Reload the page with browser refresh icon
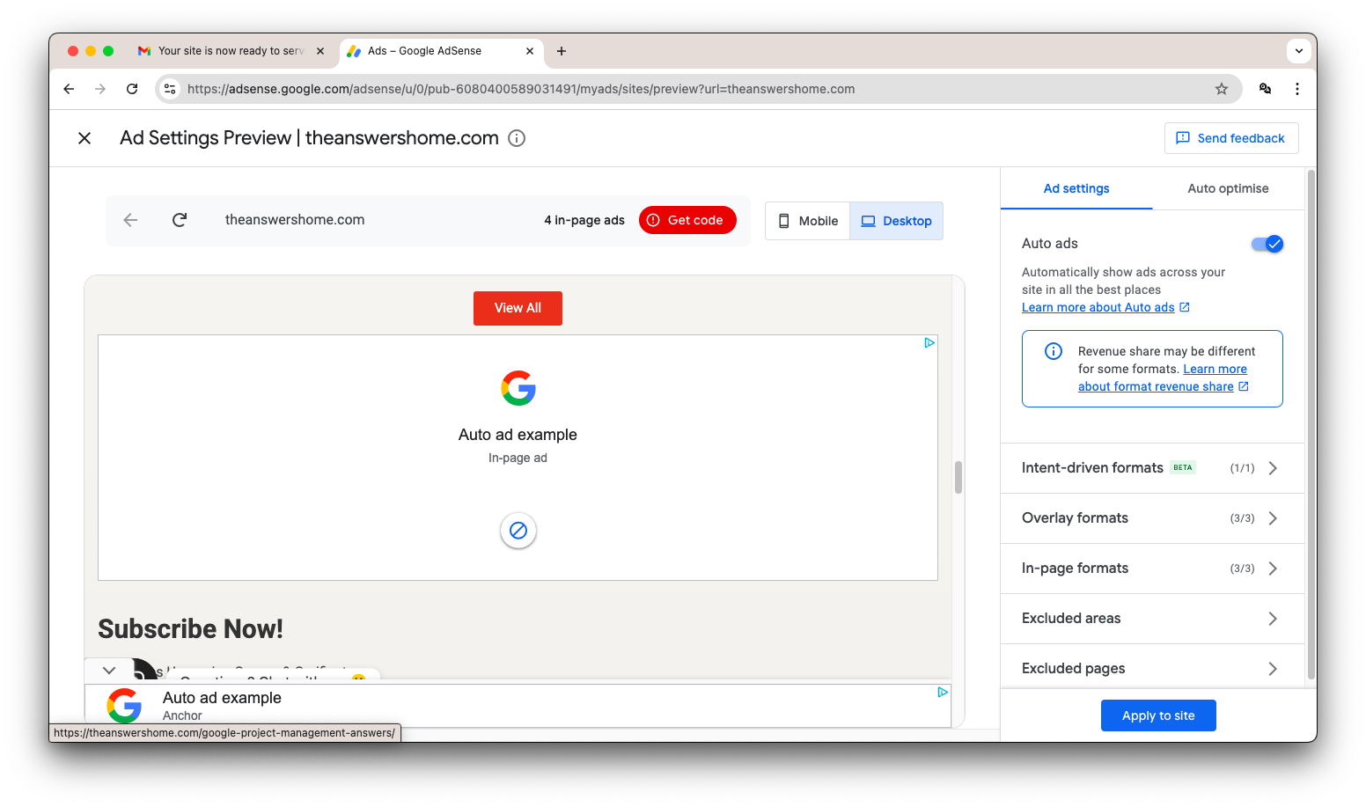 (x=132, y=89)
